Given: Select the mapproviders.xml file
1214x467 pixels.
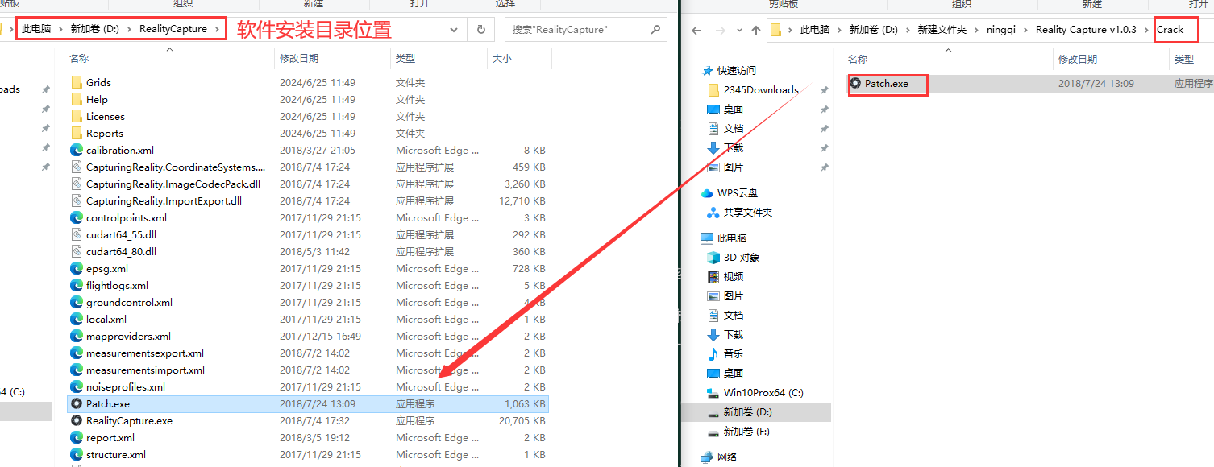Looking at the screenshot, I should (128, 336).
